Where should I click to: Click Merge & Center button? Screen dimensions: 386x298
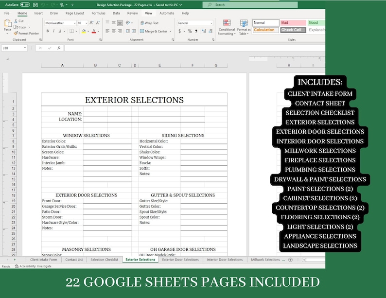click(x=154, y=31)
